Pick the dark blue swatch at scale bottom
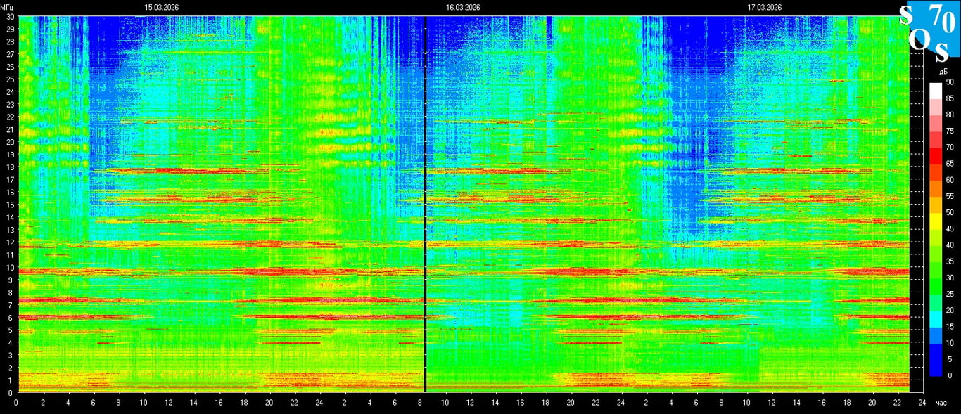This screenshot has width=961, height=414. point(935,368)
